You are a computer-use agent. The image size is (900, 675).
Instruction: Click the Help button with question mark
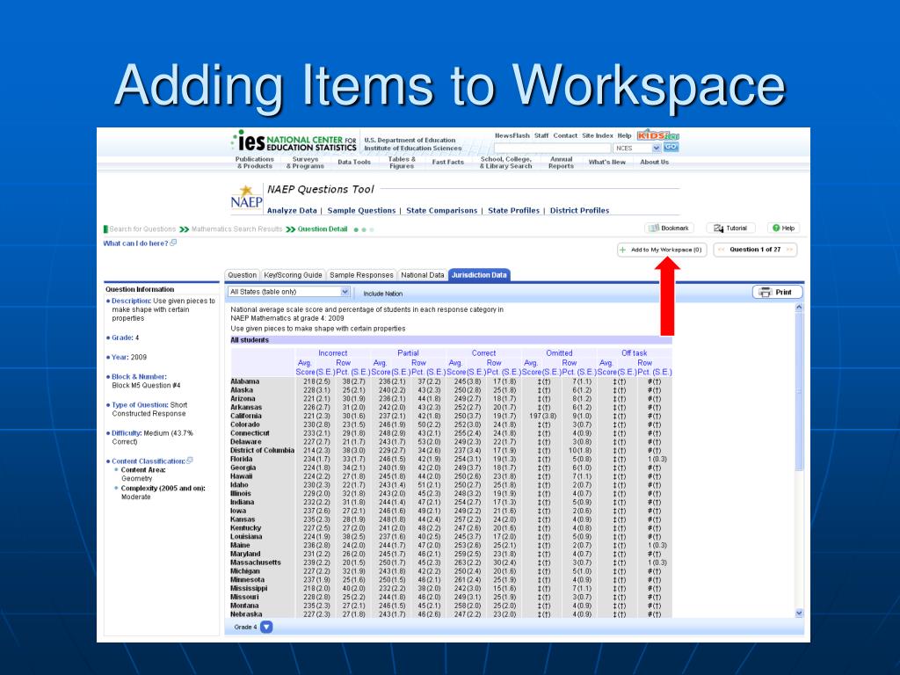point(783,228)
